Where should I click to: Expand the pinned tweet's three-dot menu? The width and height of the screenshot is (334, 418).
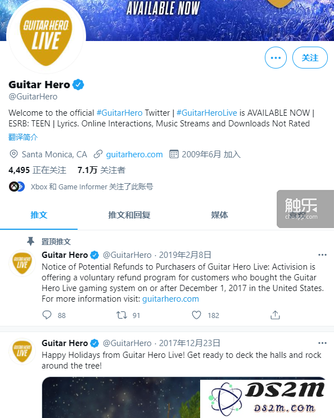[x=322, y=255]
